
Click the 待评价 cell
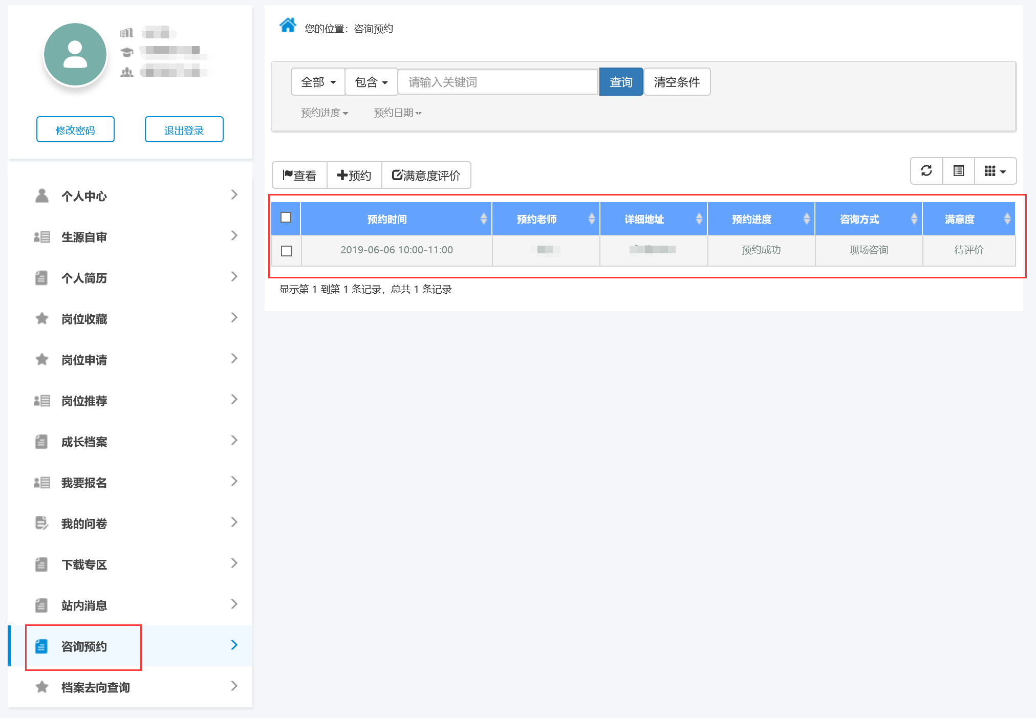click(x=969, y=250)
